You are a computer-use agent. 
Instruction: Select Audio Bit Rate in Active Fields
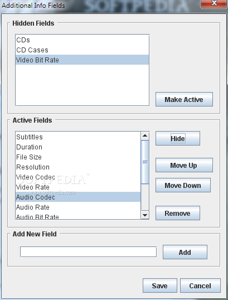[78, 216]
